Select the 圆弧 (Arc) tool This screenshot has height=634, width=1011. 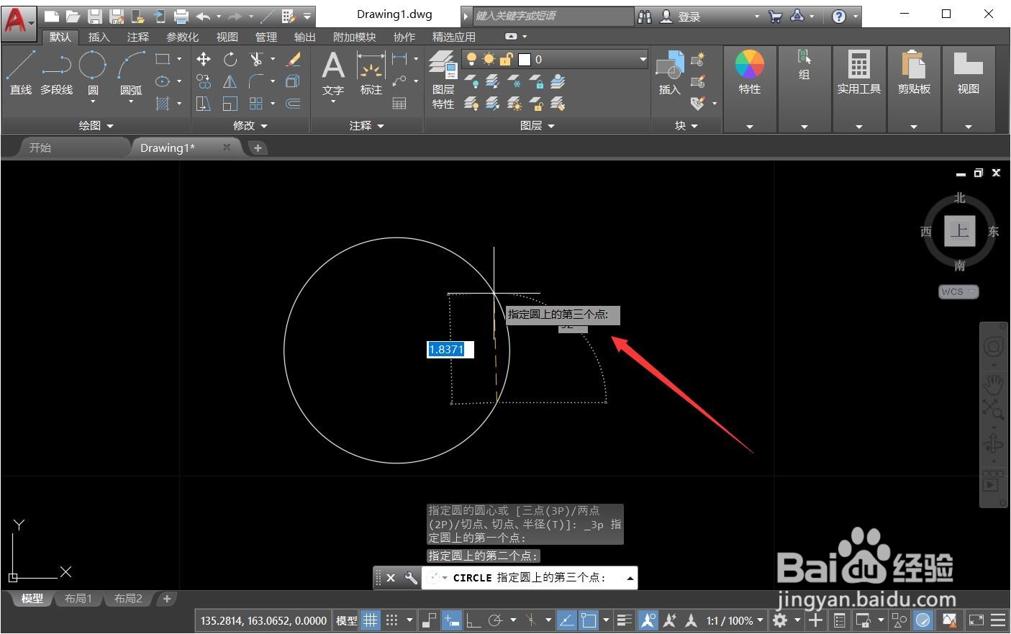pos(131,73)
